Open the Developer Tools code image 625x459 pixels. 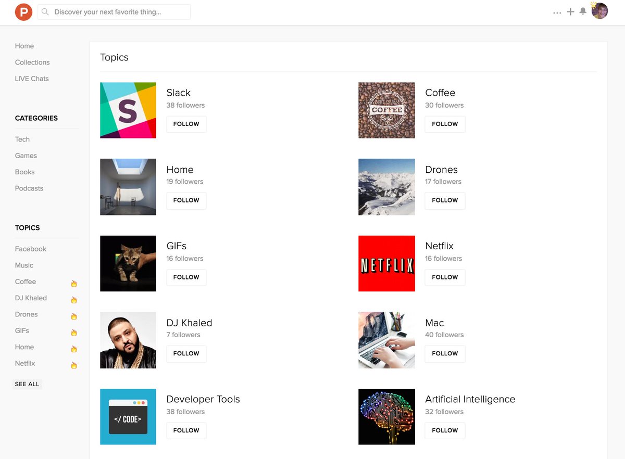coord(128,417)
